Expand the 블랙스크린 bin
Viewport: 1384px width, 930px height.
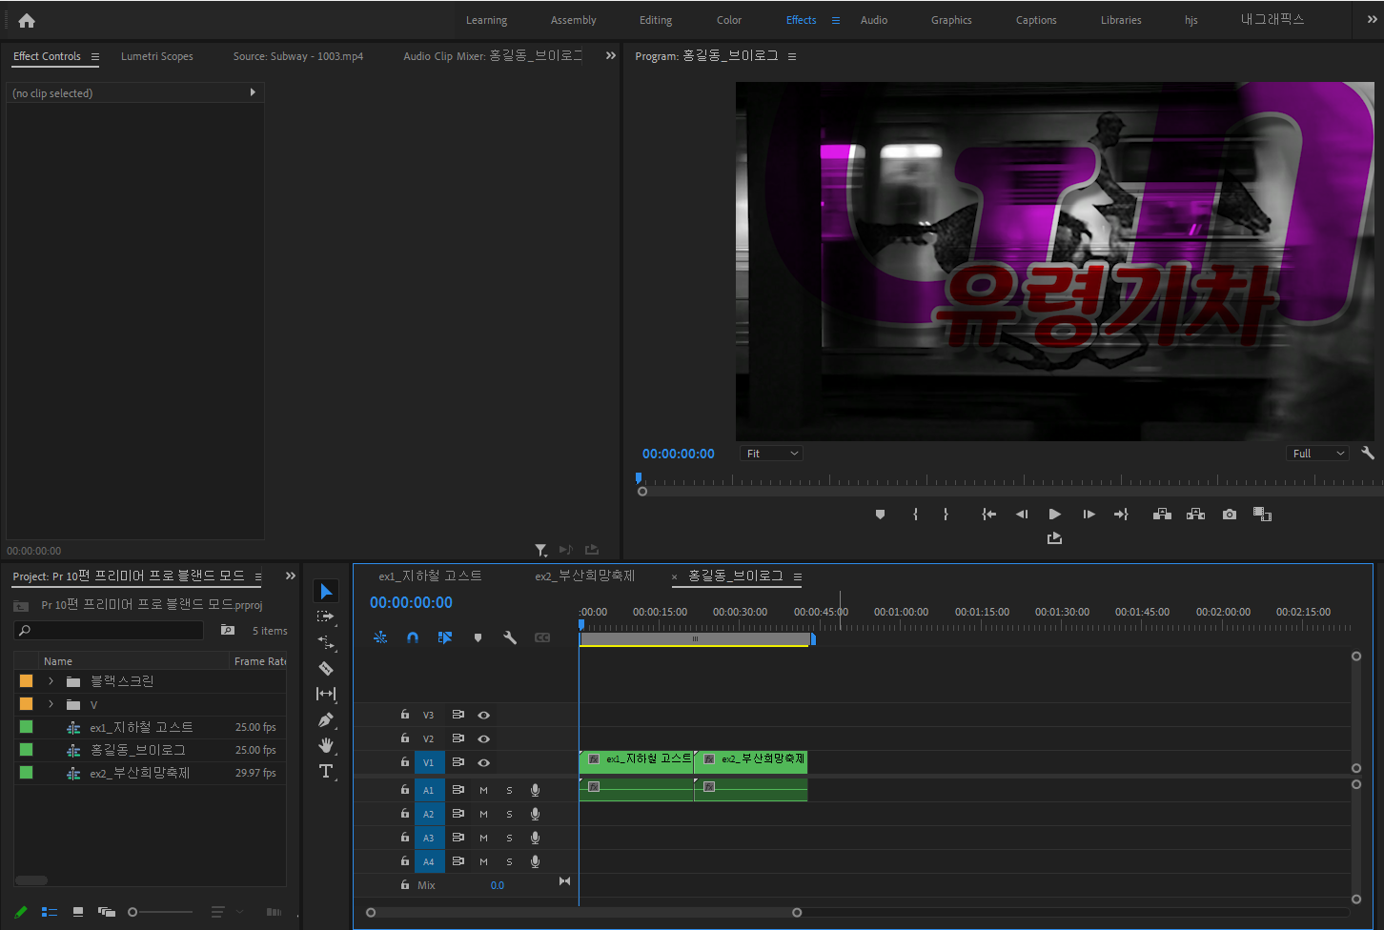pos(51,681)
